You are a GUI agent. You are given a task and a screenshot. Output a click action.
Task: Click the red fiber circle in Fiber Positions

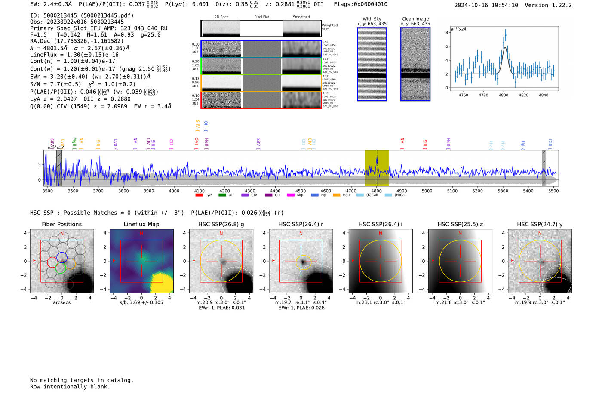point(52,262)
